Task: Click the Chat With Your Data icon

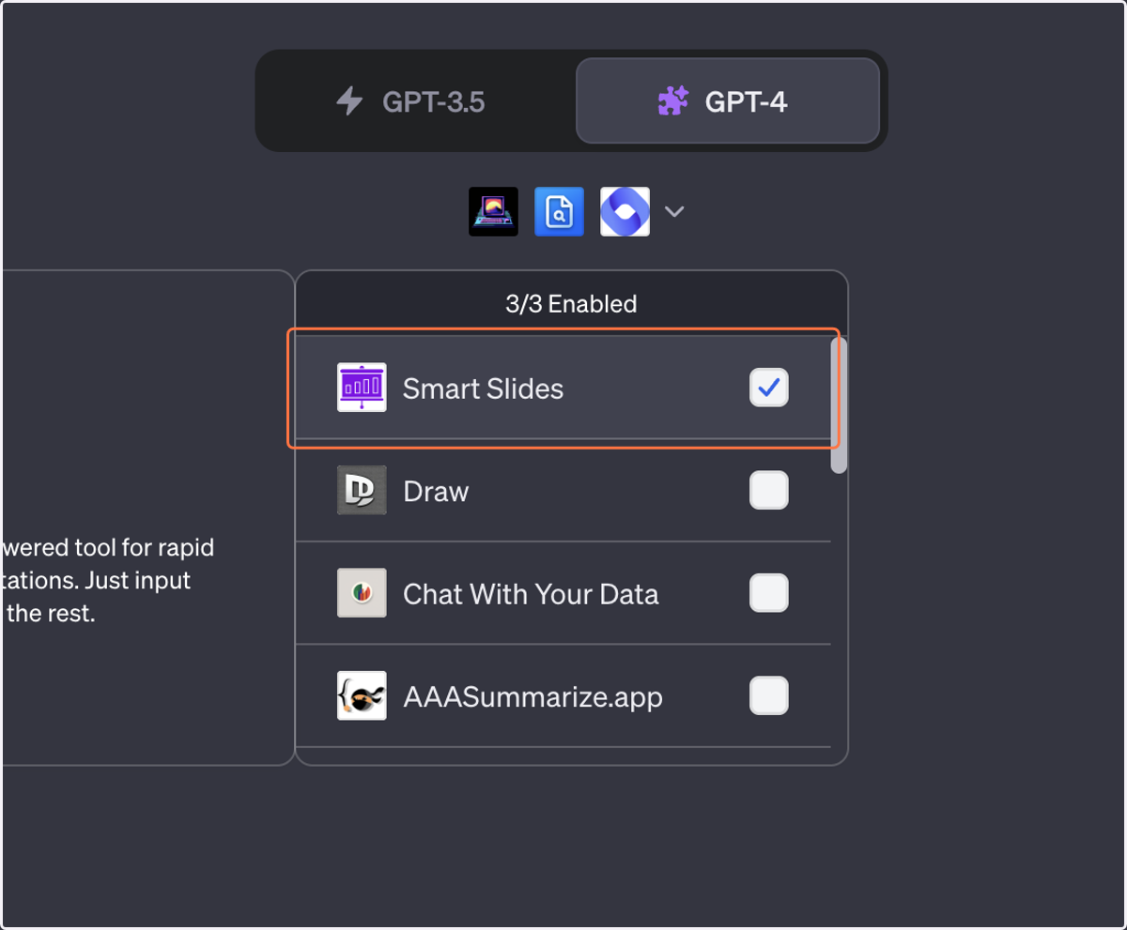Action: point(362,593)
